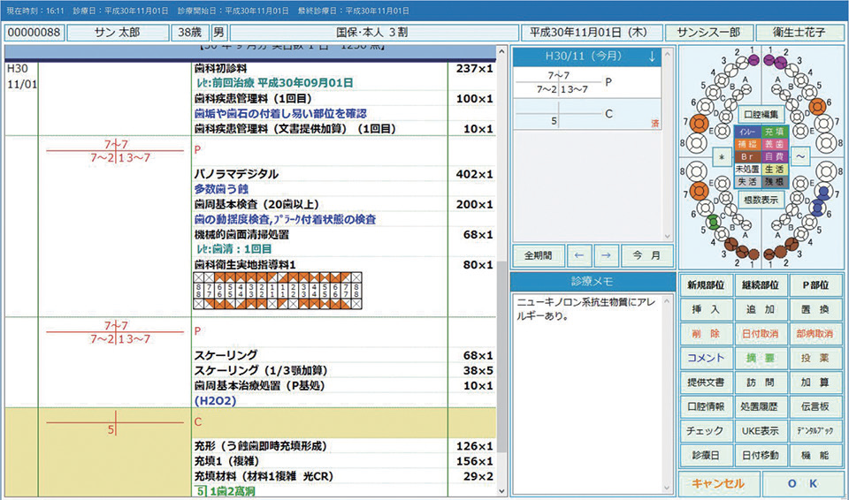Click the right arrow period navigation button

(605, 255)
